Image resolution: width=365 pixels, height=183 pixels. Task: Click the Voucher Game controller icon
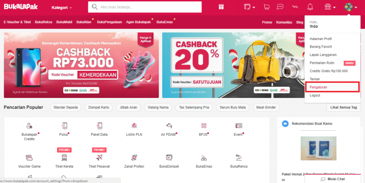click(x=29, y=158)
